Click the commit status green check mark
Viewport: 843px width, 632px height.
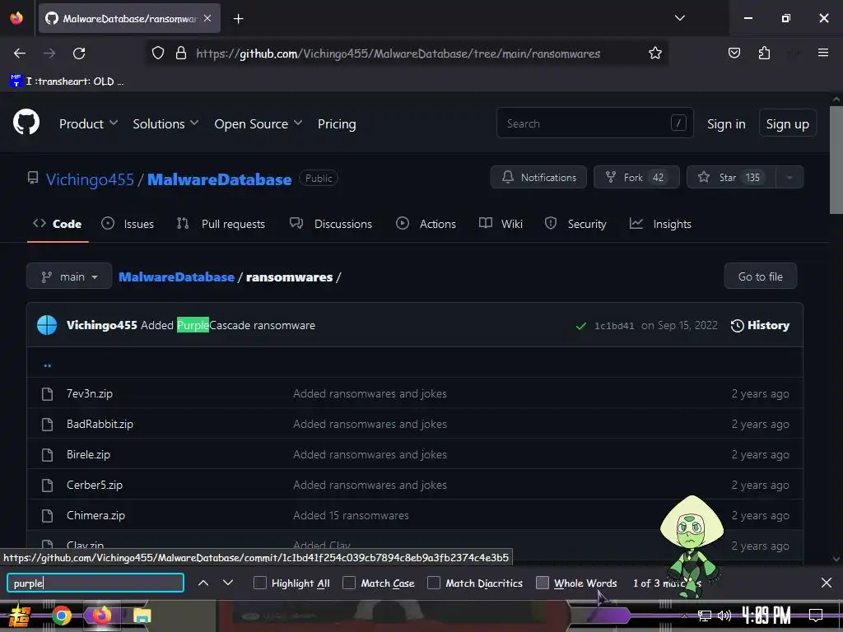(x=580, y=326)
